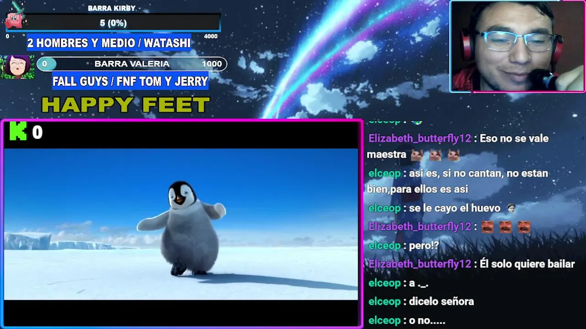586x329 pixels.
Task: Click the last cat emote after 'maestra'
Action: [x=453, y=155]
